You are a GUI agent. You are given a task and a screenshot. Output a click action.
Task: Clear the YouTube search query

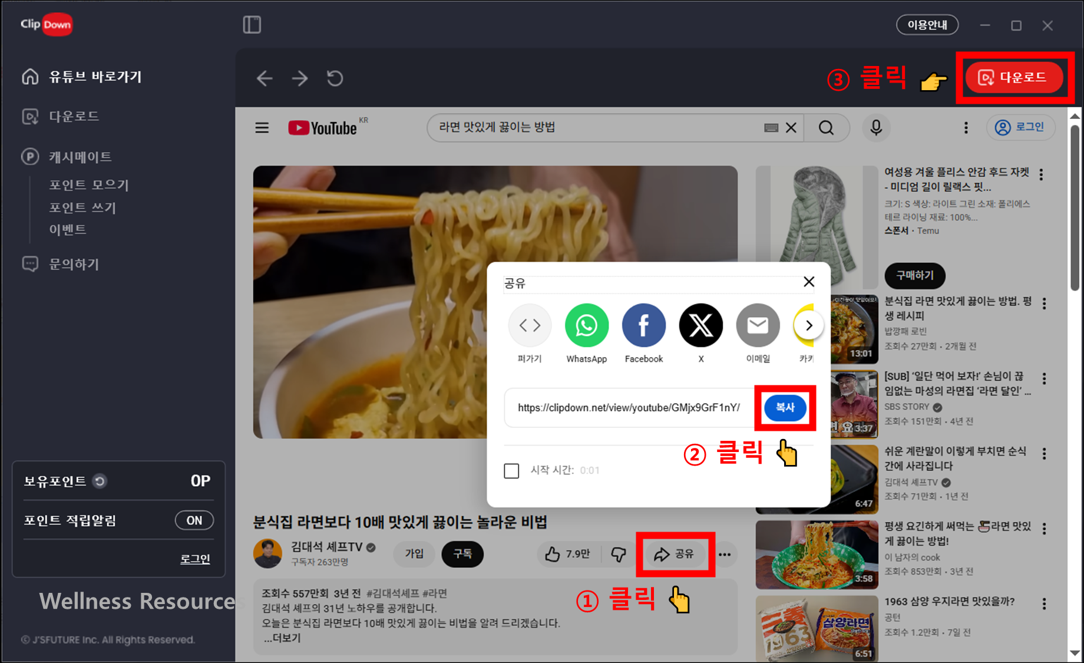tap(791, 128)
